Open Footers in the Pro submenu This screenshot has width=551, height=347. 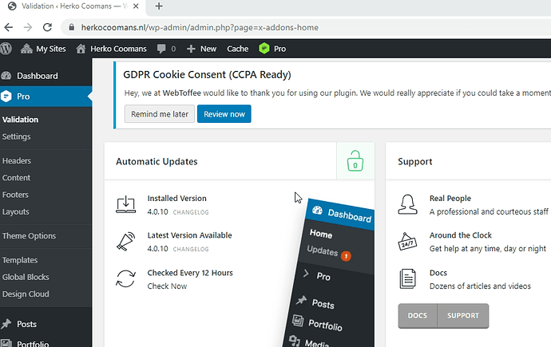15,195
